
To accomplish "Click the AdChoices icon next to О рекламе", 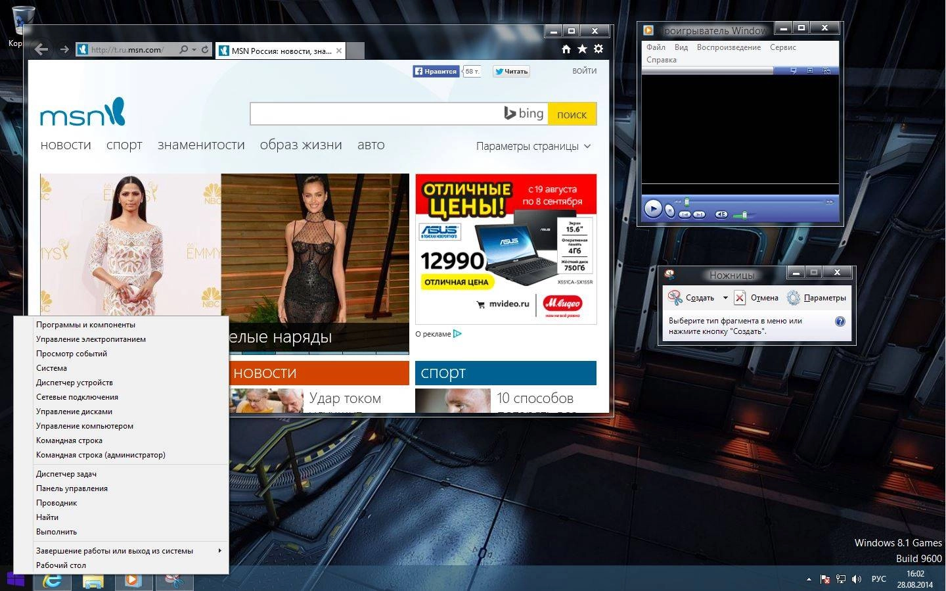I will [457, 333].
